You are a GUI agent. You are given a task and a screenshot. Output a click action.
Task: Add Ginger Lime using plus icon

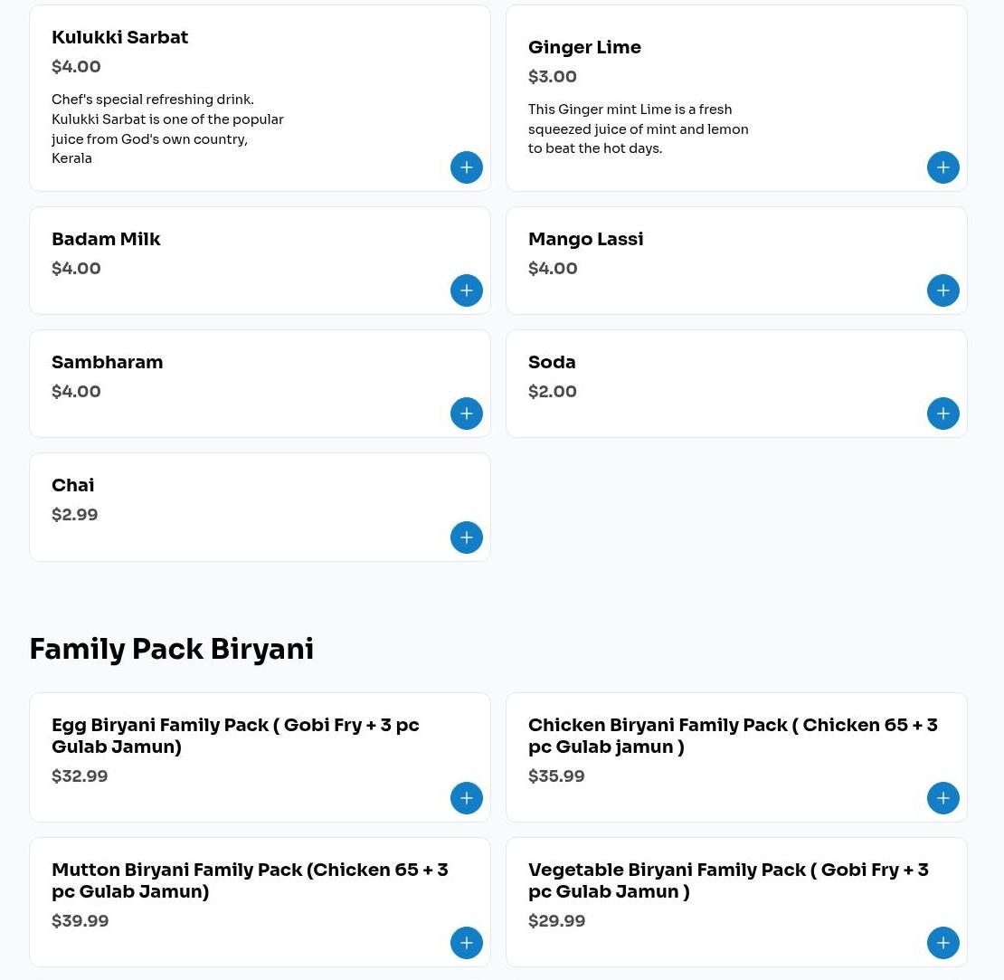coord(942,167)
